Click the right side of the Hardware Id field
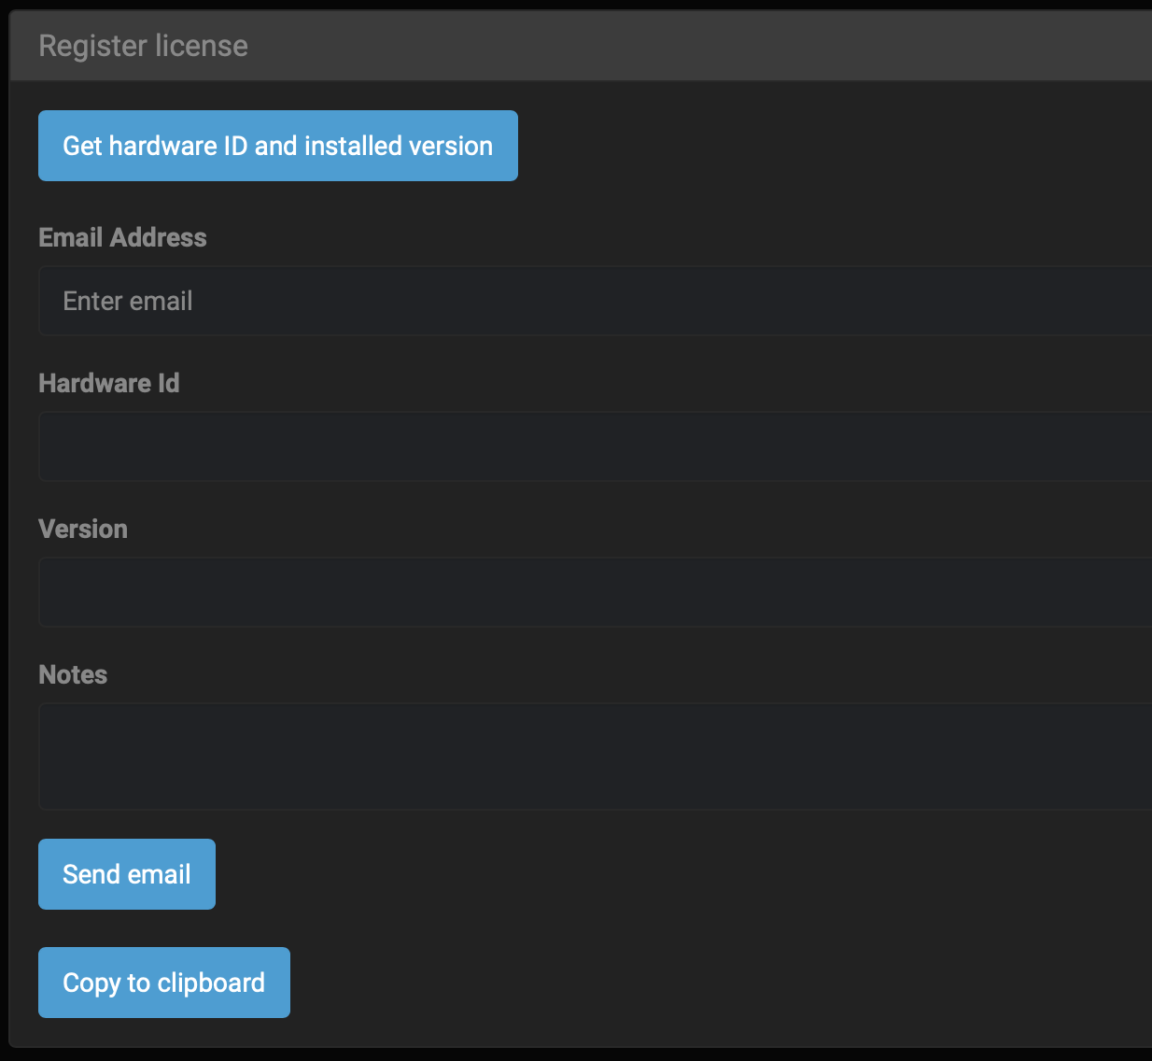The height and width of the screenshot is (1061, 1152). (x=1074, y=446)
